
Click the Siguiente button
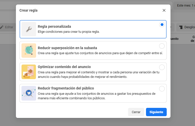pyautogui.click(x=156, y=112)
